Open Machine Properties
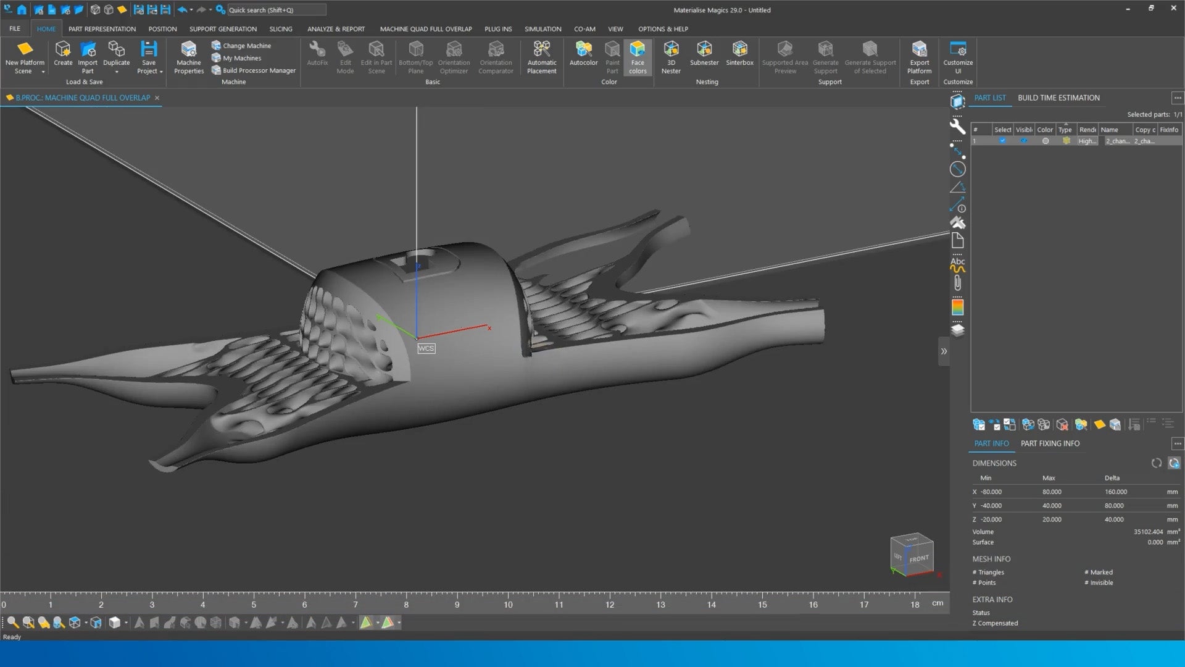The height and width of the screenshot is (667, 1185). coord(188,57)
